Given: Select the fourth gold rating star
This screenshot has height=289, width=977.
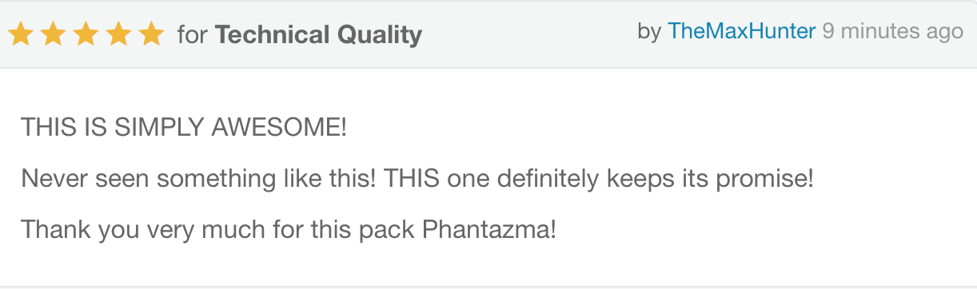Looking at the screenshot, I should (x=118, y=34).
